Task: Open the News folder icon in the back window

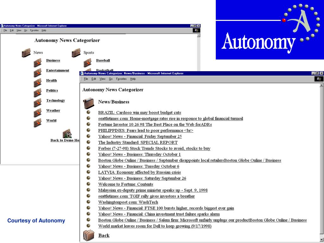Action: tap(26, 53)
